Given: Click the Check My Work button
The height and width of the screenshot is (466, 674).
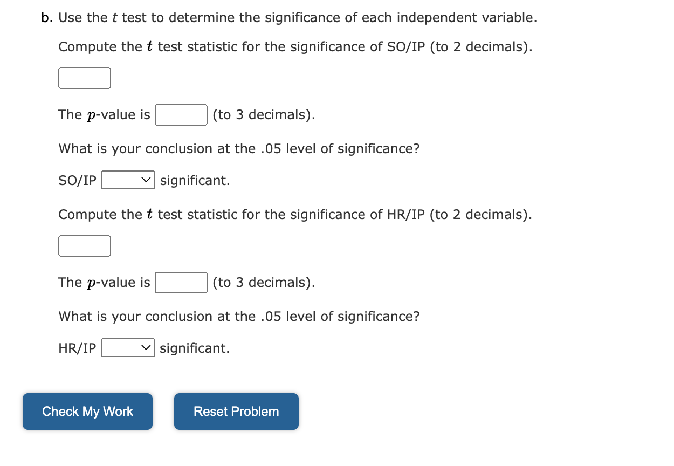Looking at the screenshot, I should coord(87,411).
